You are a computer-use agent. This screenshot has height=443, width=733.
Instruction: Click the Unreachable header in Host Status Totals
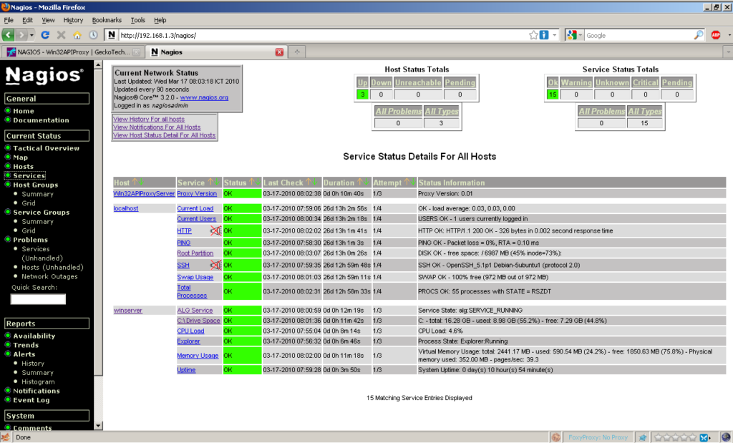[418, 82]
